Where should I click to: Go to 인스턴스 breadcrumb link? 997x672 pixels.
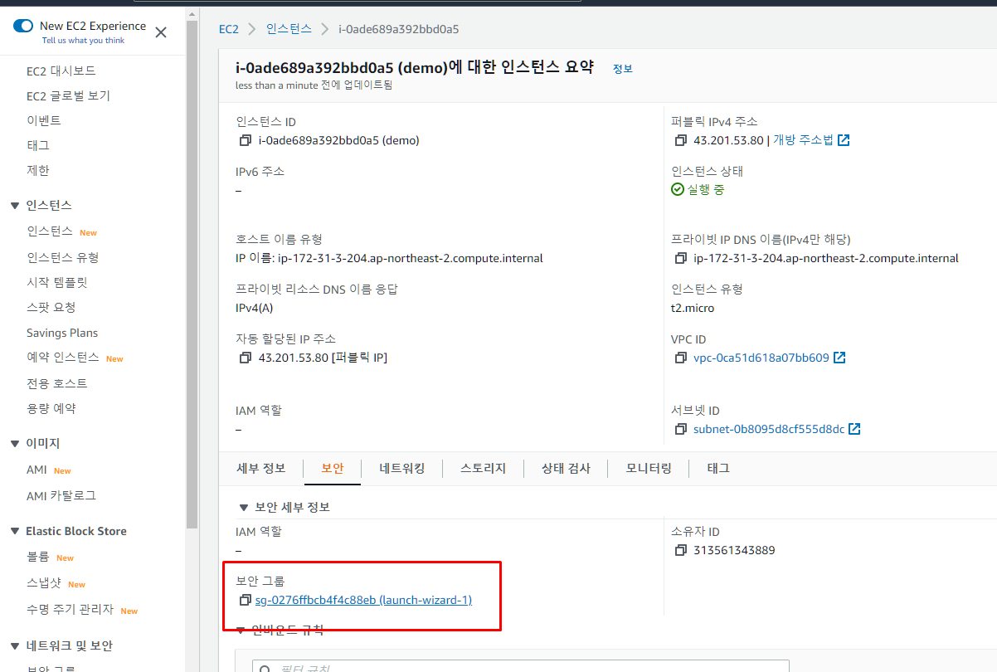289,28
